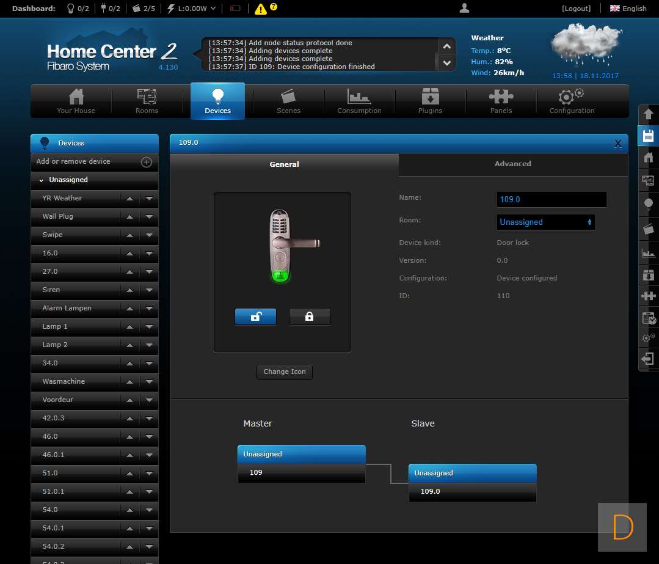This screenshot has width=659, height=564.
Task: Click the Master device 109 box
Action: click(x=301, y=463)
